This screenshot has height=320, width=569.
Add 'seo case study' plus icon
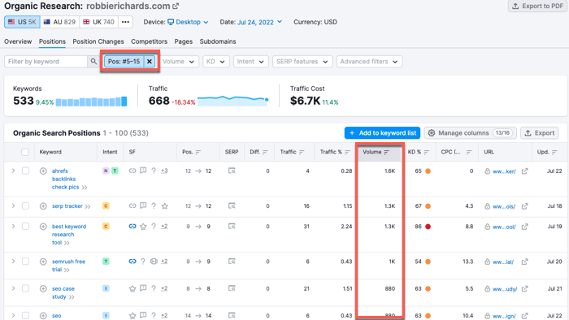click(x=43, y=289)
